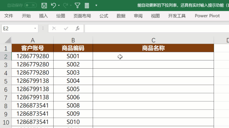Click the Insert Function fx icon
Image resolution: width=229 pixels, height=128 pixels.
click(x=78, y=28)
